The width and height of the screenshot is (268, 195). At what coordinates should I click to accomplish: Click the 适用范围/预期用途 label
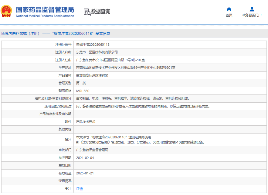coord(58,106)
